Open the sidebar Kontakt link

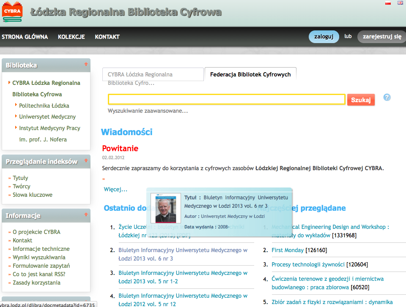[22, 241]
